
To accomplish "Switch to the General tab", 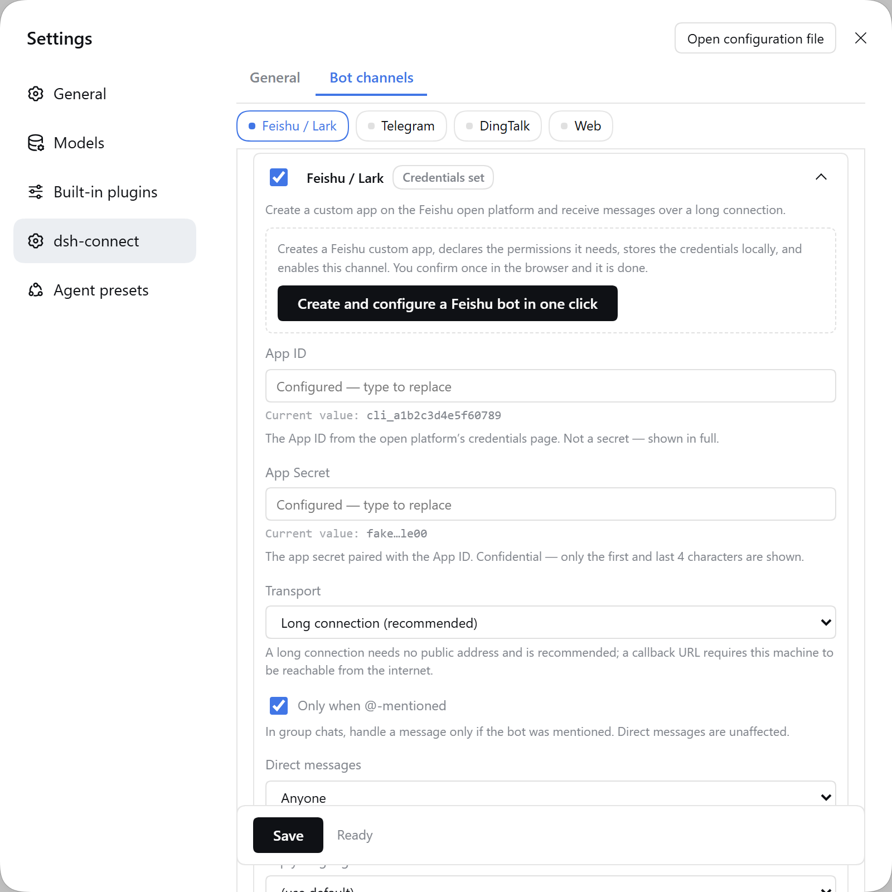I will point(275,78).
